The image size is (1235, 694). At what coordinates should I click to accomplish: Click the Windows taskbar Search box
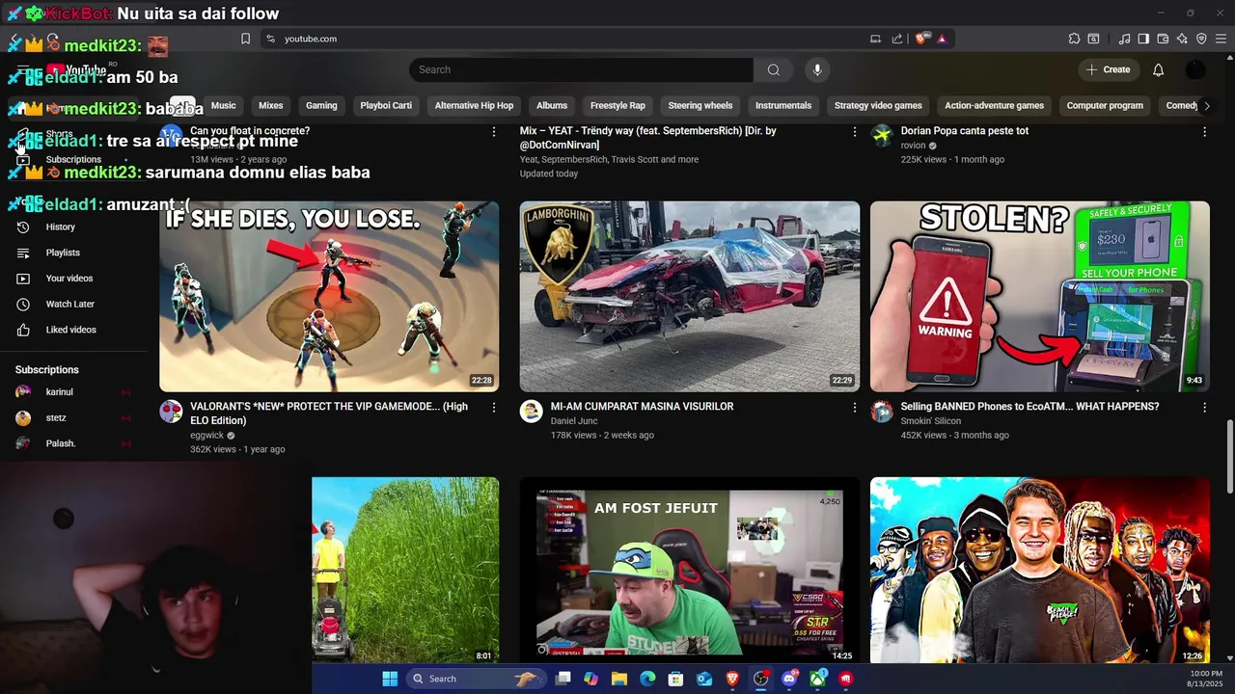tap(474, 679)
